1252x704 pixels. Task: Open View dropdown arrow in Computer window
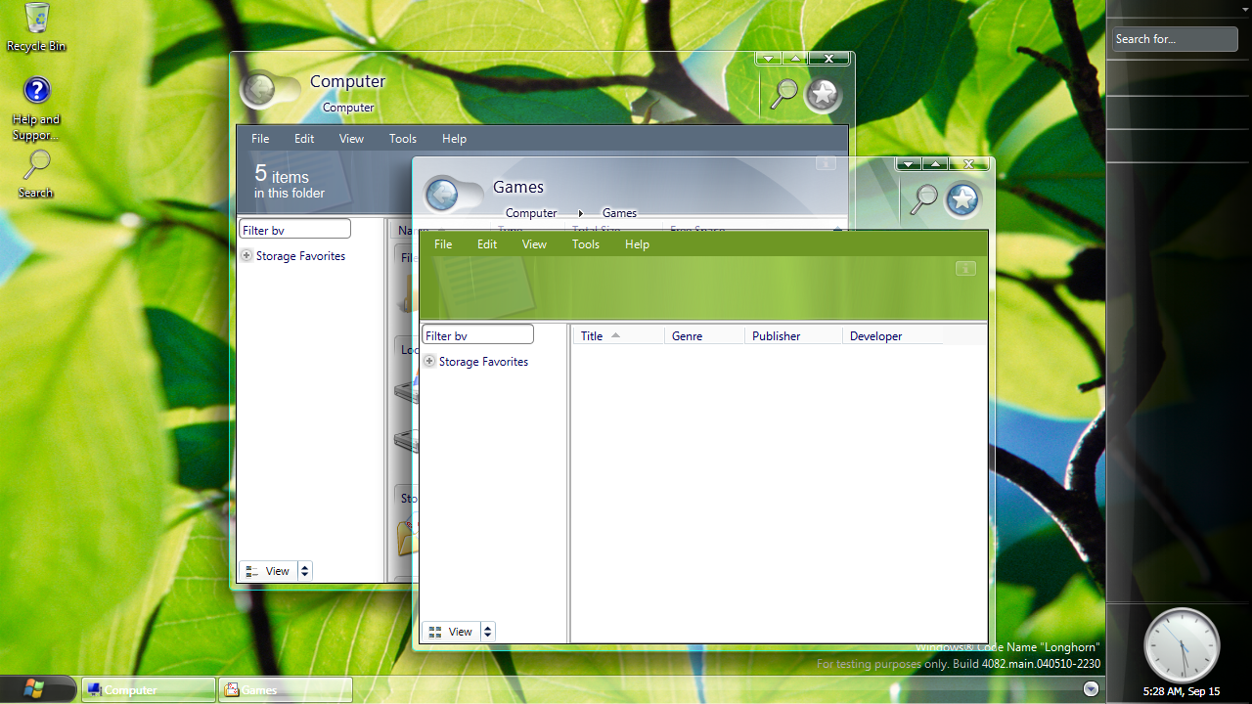(x=305, y=571)
